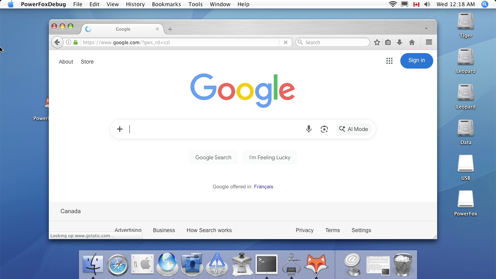Open the Google apps grid
Image resolution: width=496 pixels, height=279 pixels.
(389, 61)
